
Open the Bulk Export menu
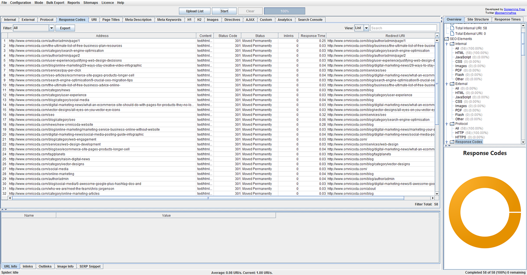click(x=55, y=3)
